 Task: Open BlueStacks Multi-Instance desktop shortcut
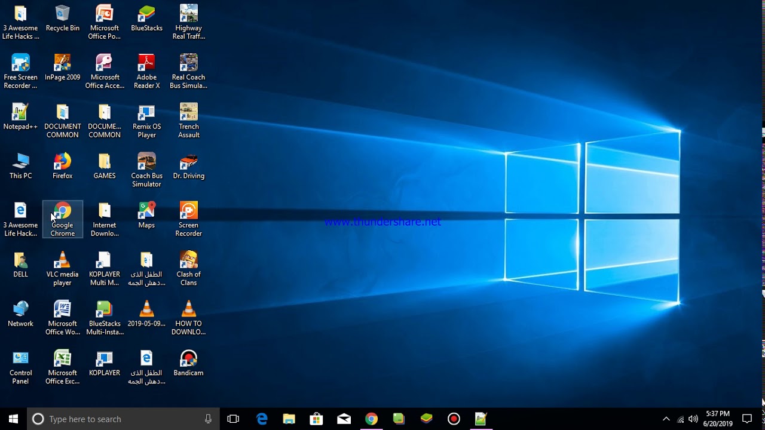[x=105, y=318]
